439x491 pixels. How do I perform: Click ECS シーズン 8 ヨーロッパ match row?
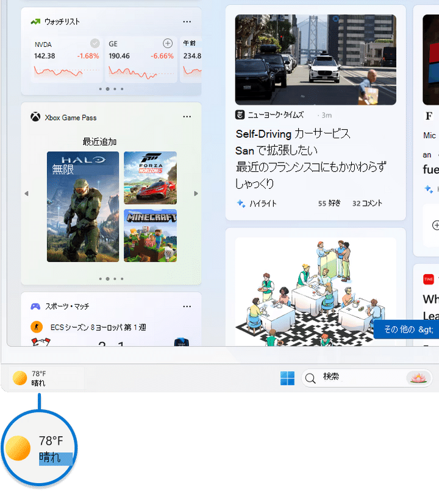(x=98, y=327)
